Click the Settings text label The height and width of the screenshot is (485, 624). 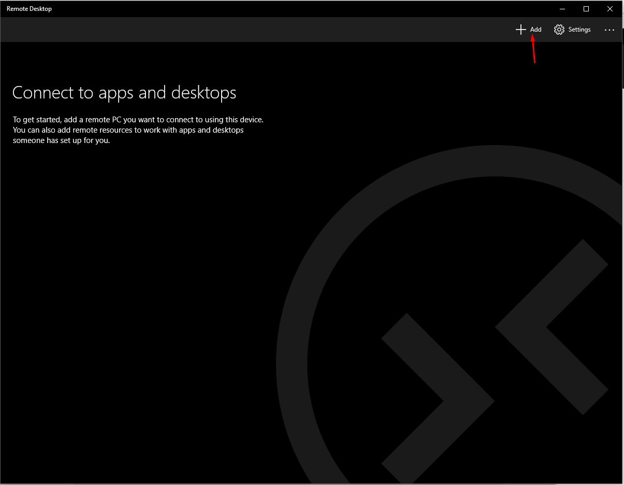(579, 30)
